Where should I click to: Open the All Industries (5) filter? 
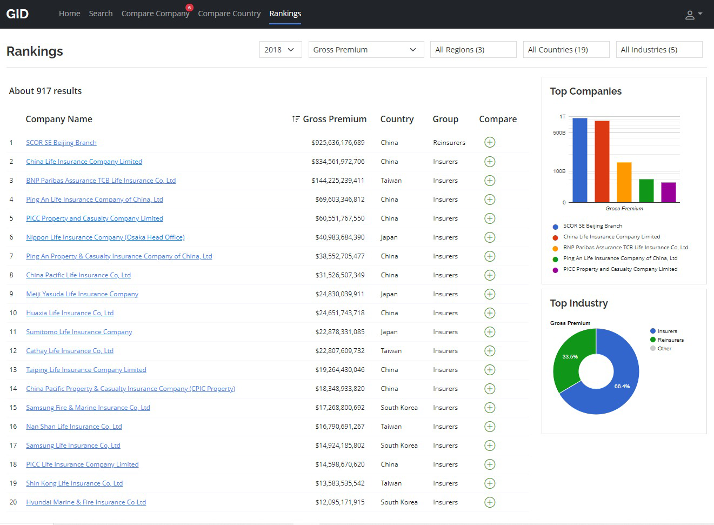click(659, 49)
